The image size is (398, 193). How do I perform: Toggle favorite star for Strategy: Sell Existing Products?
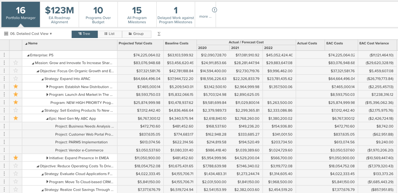pos(16,110)
